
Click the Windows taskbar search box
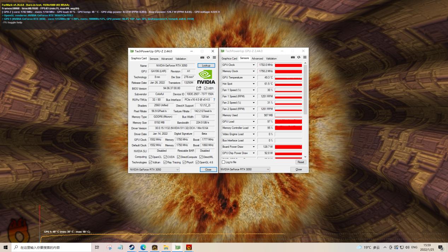[x=50, y=247]
